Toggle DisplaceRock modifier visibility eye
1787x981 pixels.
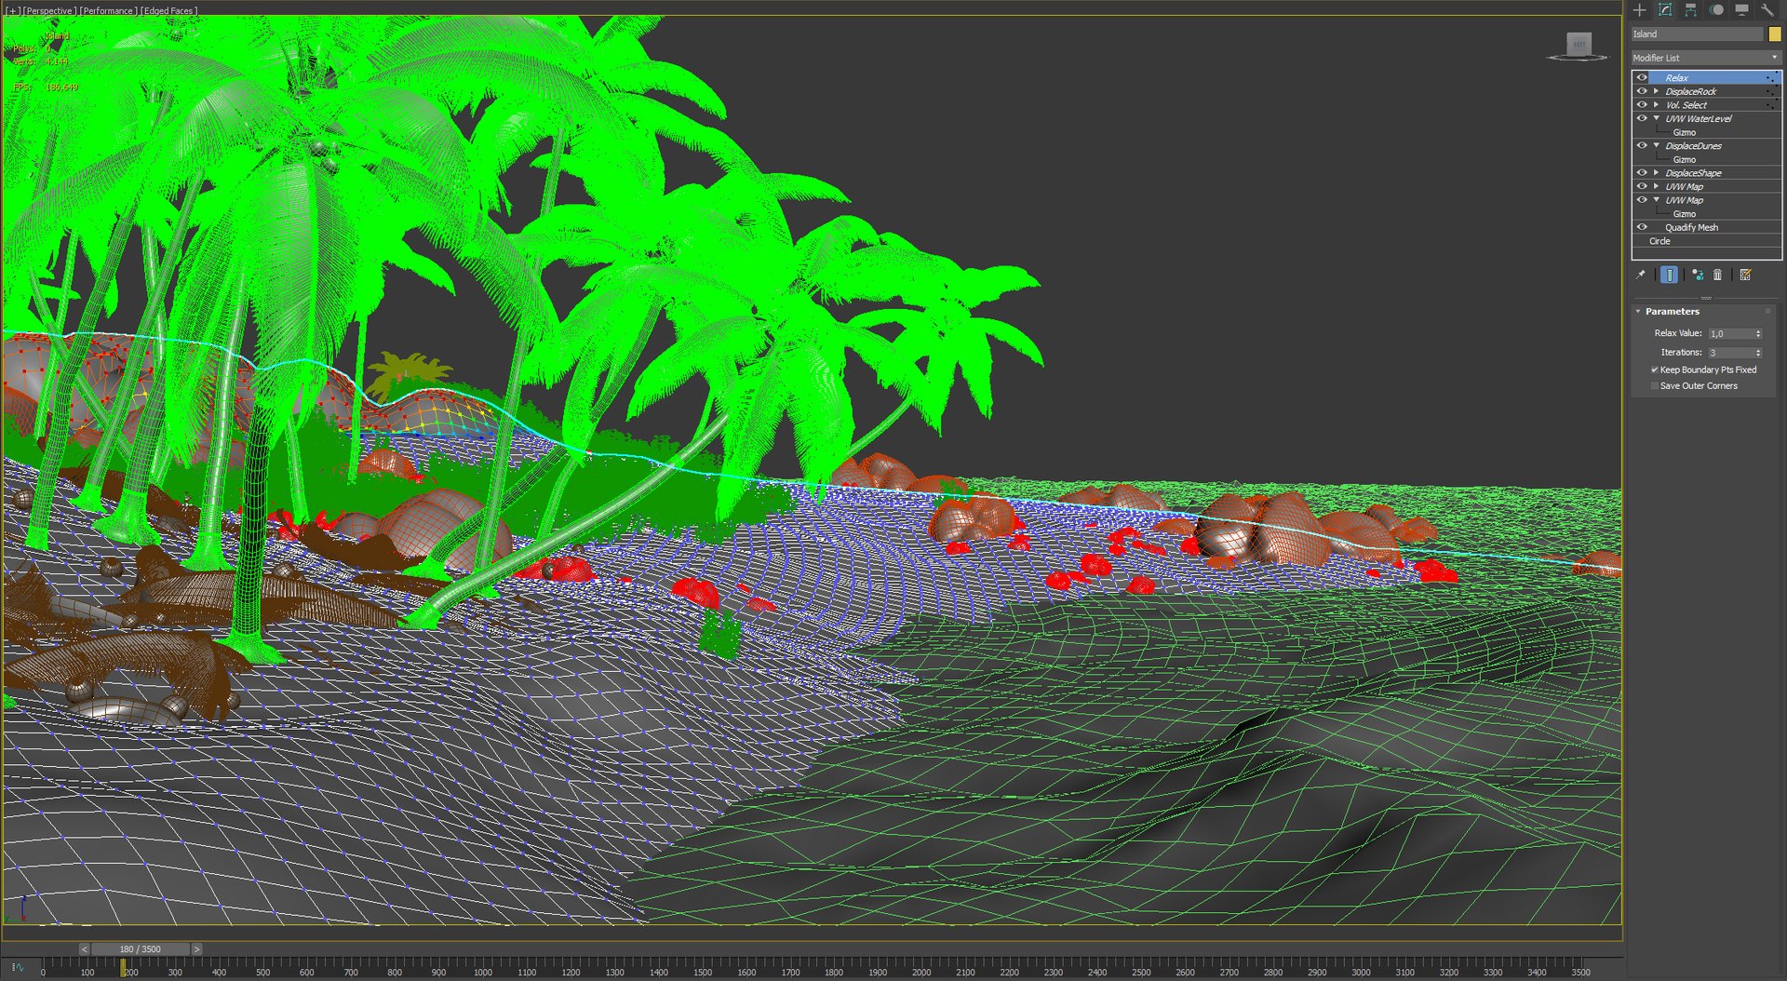tap(1643, 91)
